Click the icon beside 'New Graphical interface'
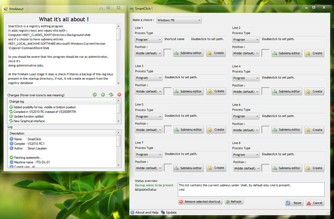 tap(11, 121)
